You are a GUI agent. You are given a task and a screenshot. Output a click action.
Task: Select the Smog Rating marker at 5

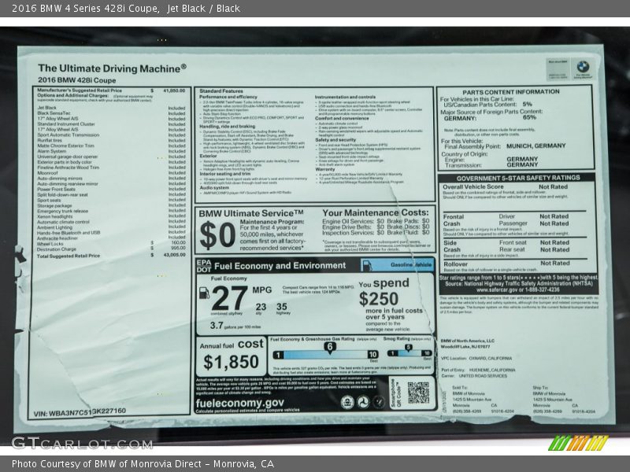coord(408,347)
